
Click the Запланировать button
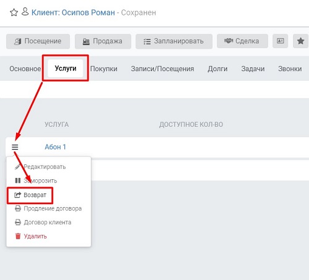[174, 41]
